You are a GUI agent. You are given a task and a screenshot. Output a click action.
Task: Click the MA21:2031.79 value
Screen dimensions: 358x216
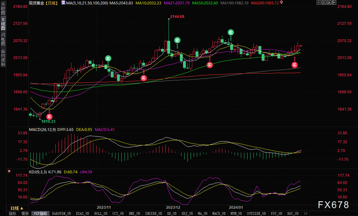click(177, 3)
